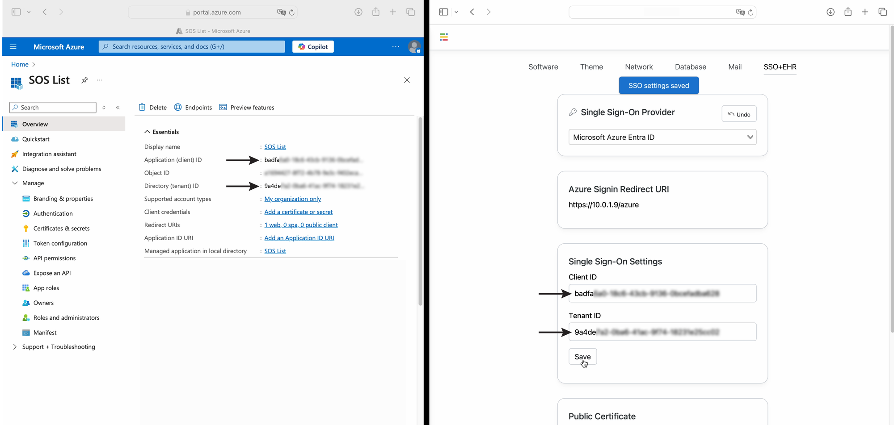Share the page in left Safari window
Viewport: 894px width, 425px height.
[376, 12]
